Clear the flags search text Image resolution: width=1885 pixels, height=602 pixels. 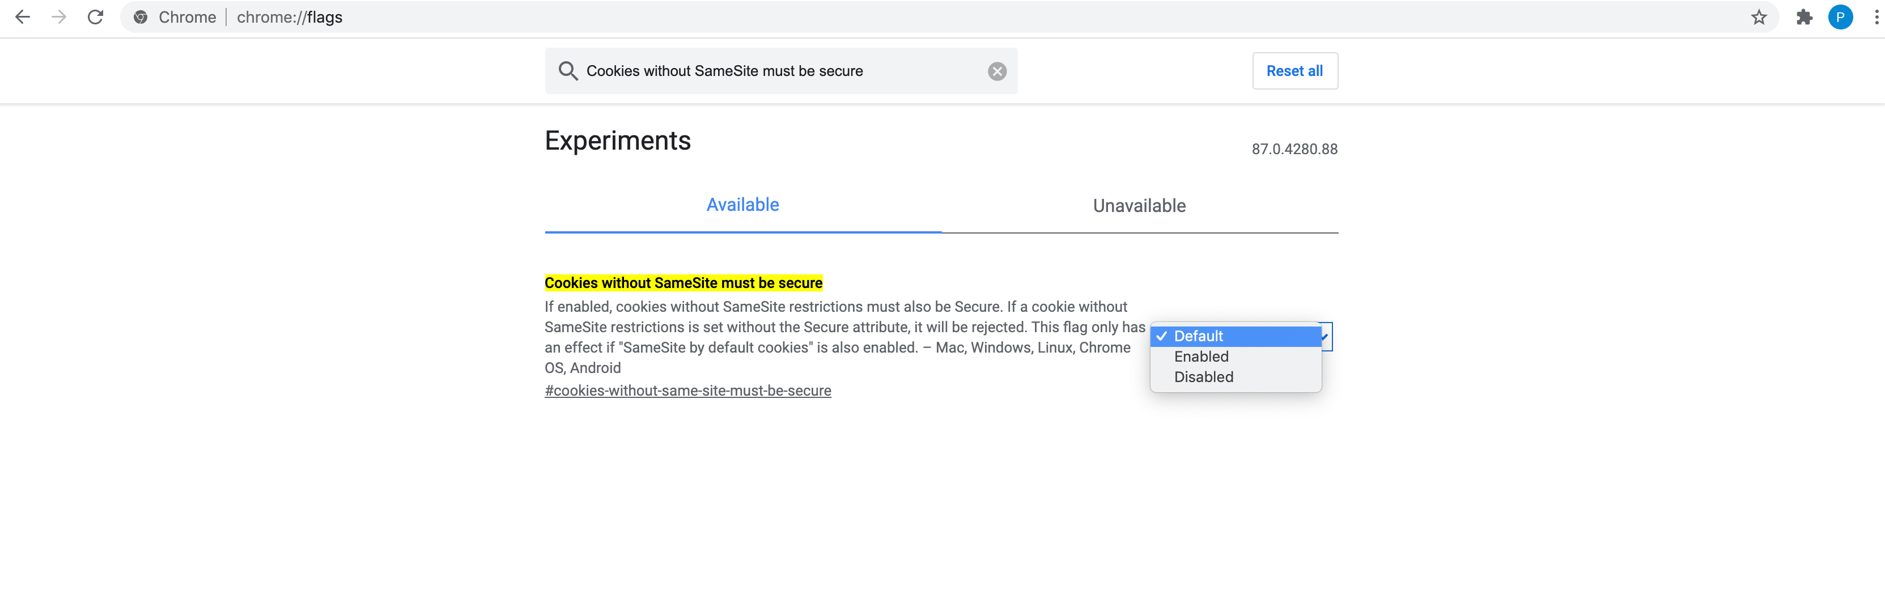click(x=997, y=71)
